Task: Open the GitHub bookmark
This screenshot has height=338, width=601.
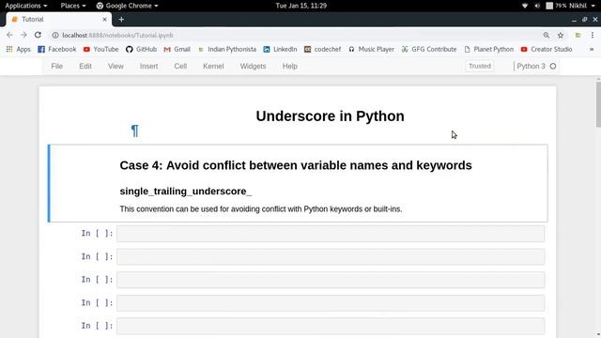Action: 141,49
